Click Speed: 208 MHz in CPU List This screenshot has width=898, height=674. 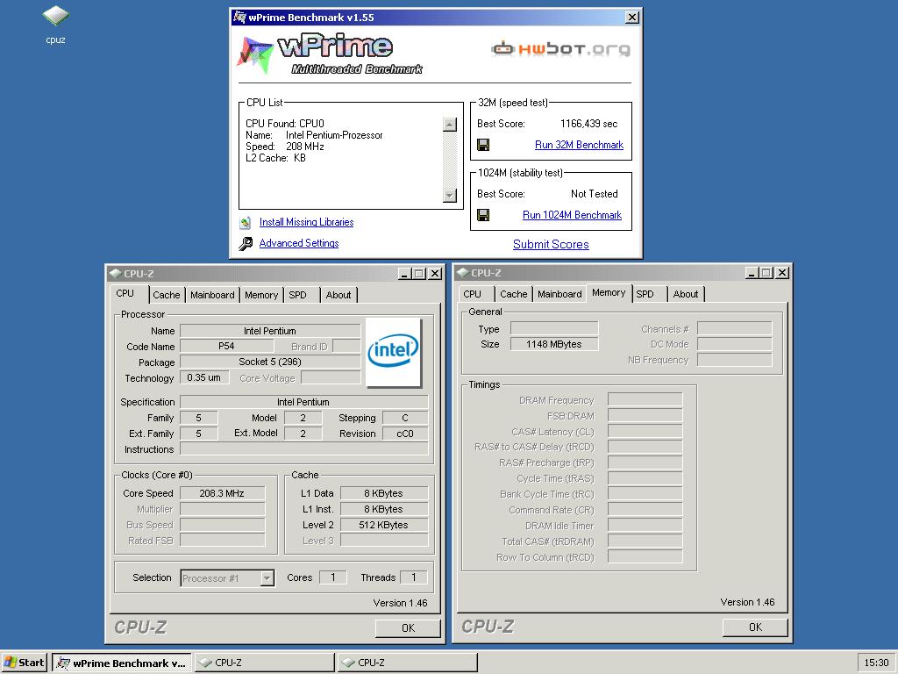point(285,147)
